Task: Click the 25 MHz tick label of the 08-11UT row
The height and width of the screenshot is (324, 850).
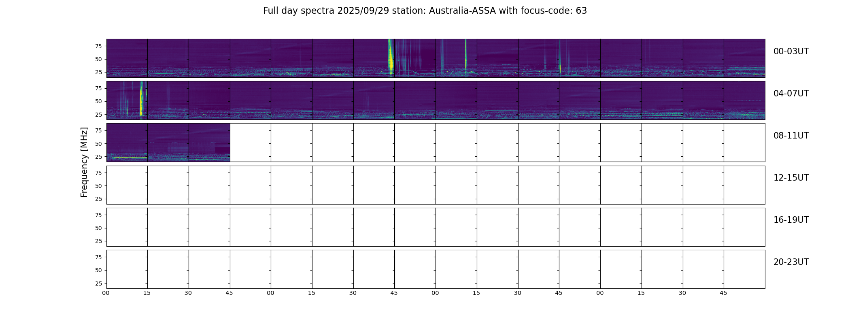Action: tap(98, 157)
